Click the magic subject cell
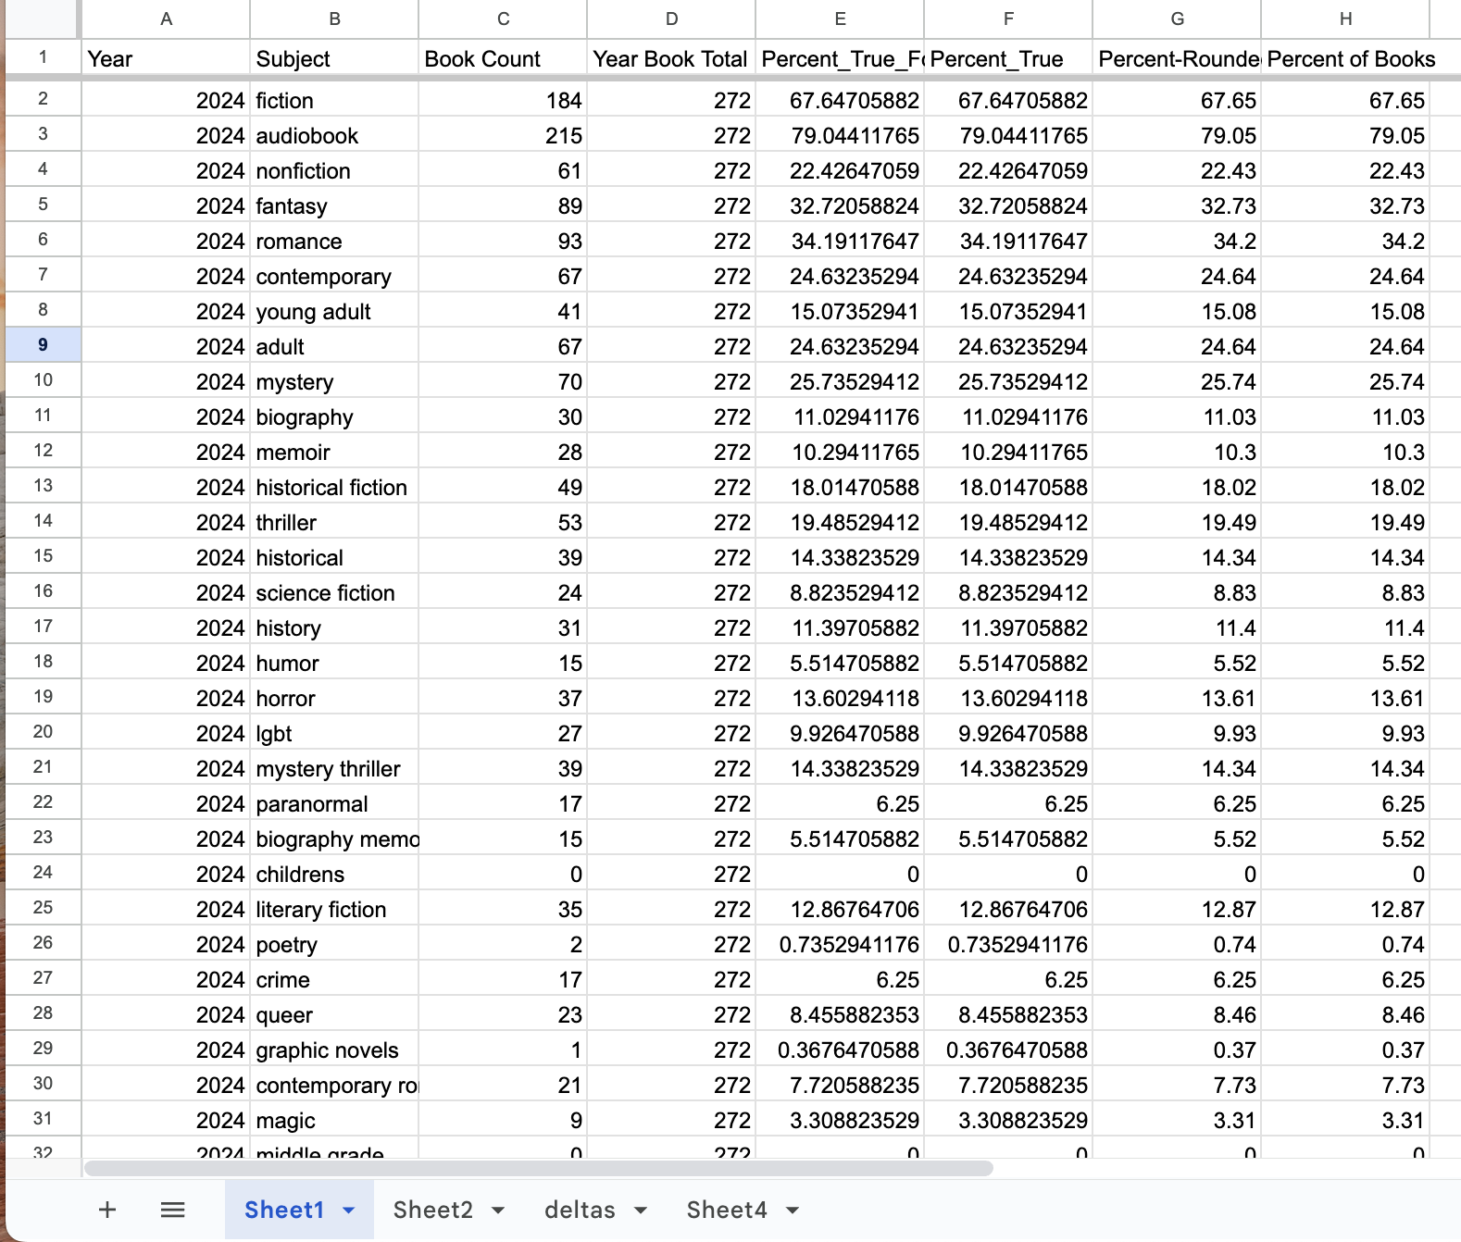Viewport: 1461px width, 1242px height. pyautogui.click(x=334, y=1120)
